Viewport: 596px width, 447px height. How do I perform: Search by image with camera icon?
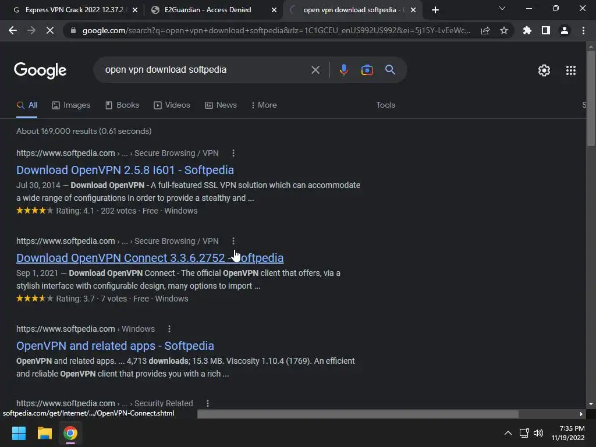[367, 70]
